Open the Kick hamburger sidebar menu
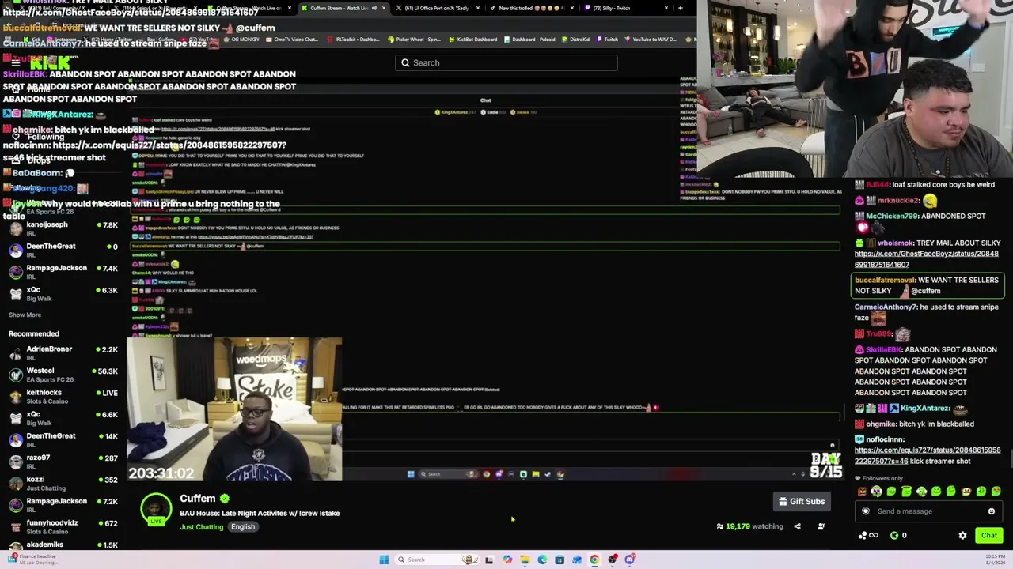Screen dimensions: 1013x569 coord(15,62)
